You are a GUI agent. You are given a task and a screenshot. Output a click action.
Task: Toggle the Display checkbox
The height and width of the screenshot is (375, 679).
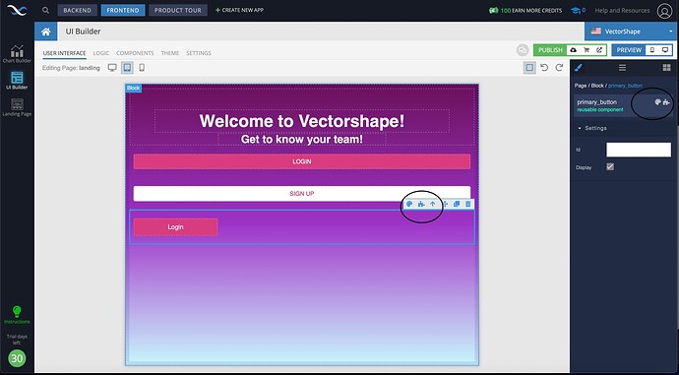610,166
